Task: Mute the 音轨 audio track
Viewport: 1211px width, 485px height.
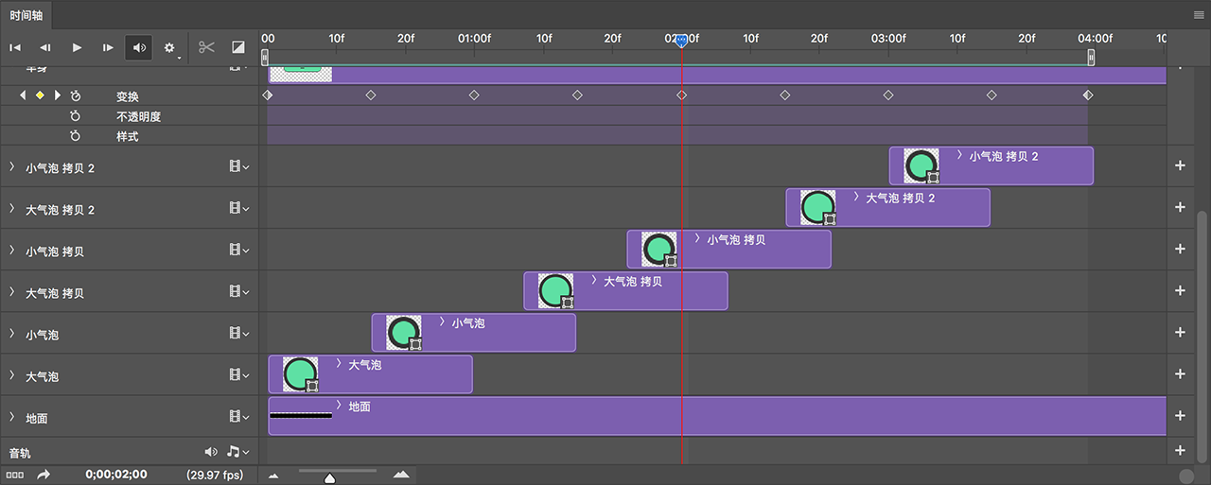Action: [x=211, y=452]
